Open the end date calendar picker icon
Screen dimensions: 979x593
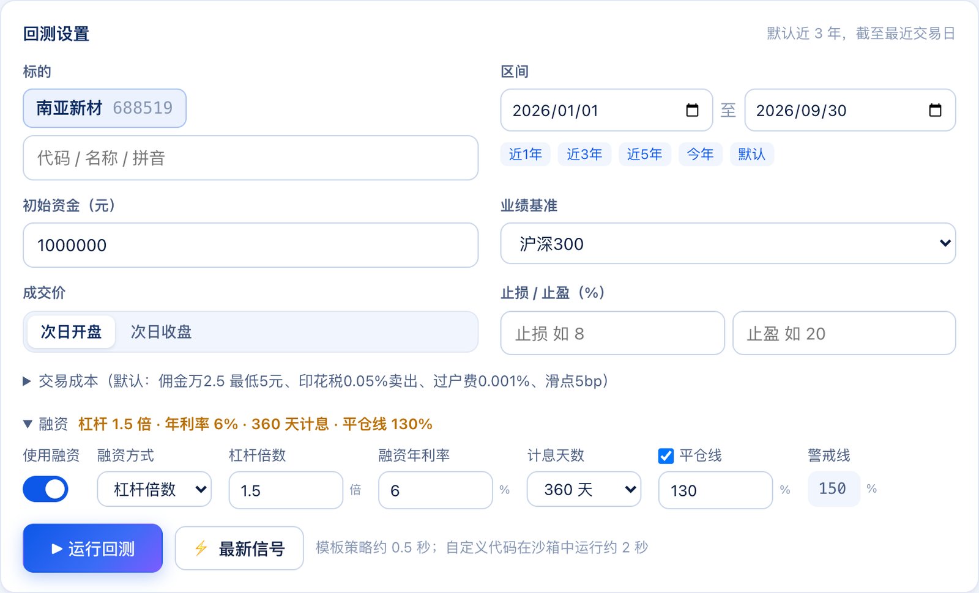point(935,110)
